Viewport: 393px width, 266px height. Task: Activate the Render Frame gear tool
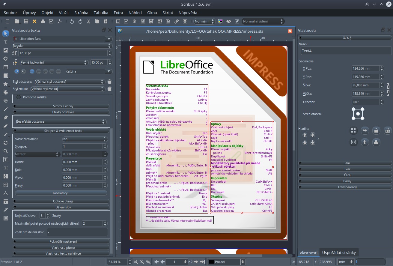pyautogui.click(x=5, y=59)
